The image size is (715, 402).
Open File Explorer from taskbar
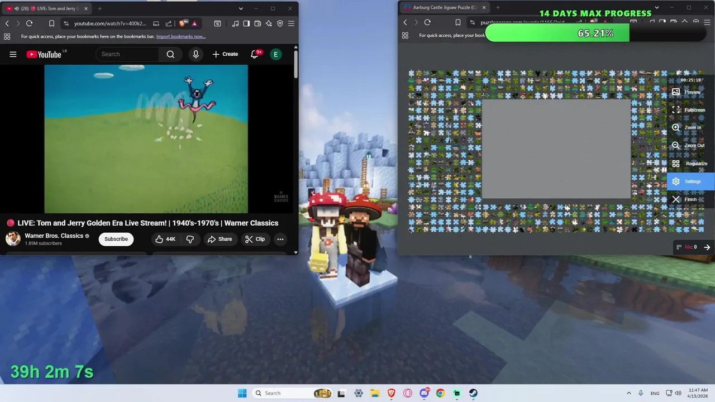375,393
